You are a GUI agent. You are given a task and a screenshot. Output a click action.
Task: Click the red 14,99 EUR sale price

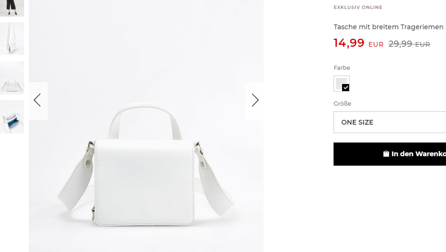coord(359,43)
